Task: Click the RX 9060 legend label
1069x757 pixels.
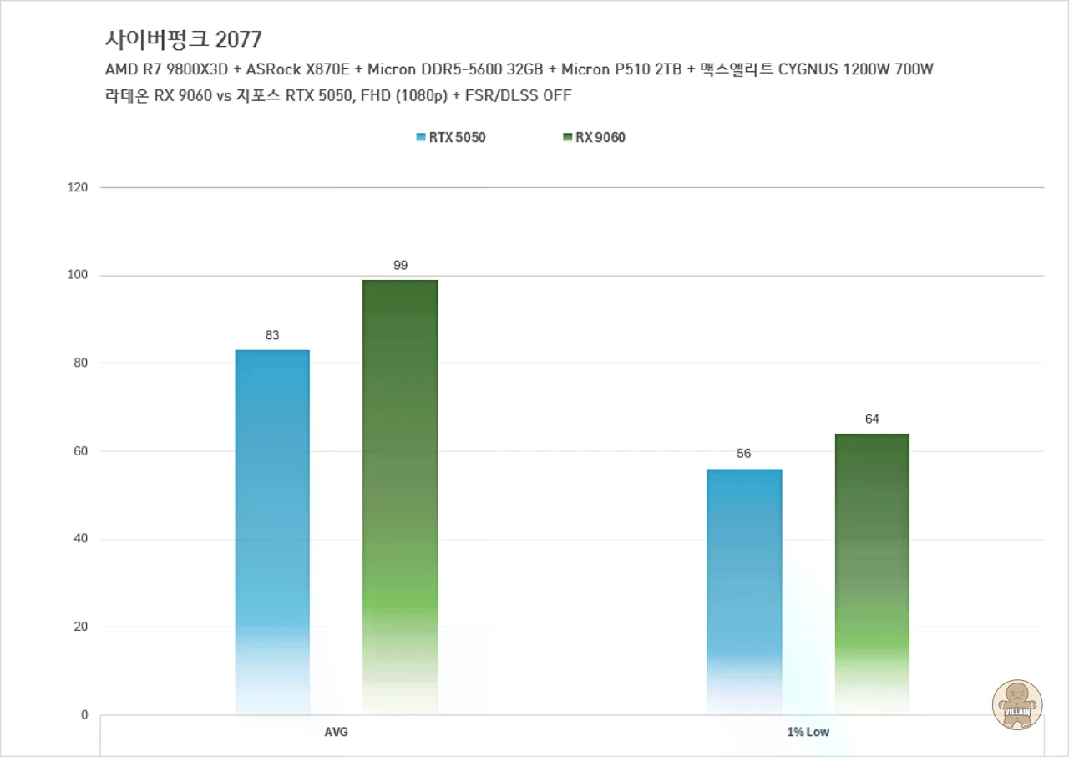Action: [600, 138]
